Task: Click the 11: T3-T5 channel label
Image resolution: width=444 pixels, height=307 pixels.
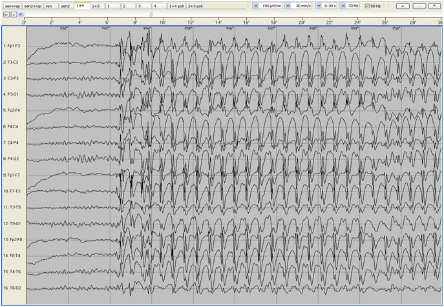Action: click(12, 207)
